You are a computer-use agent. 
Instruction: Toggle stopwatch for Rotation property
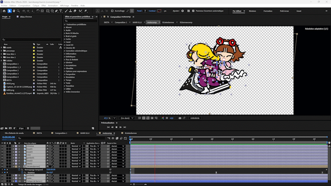[x=22, y=173]
